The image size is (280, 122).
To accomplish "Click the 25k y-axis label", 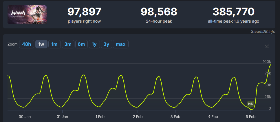I will click(x=268, y=96).
